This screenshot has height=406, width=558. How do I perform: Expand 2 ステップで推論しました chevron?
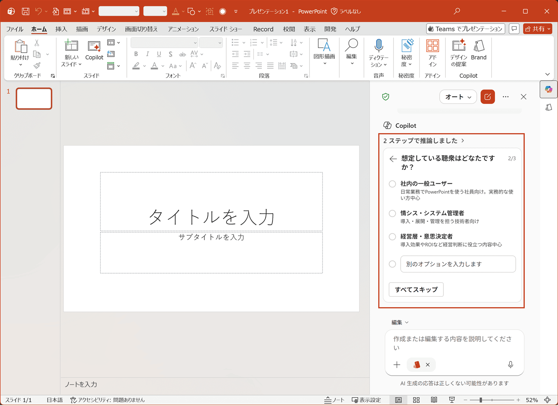pos(463,141)
